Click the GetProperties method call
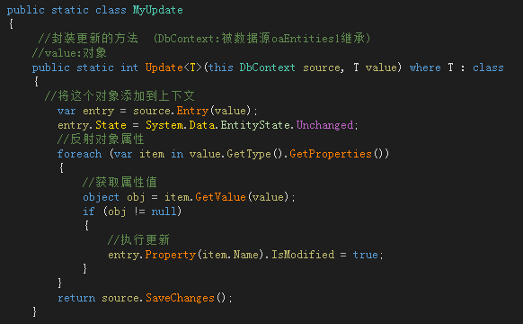This screenshot has width=523, height=324. (x=331, y=154)
